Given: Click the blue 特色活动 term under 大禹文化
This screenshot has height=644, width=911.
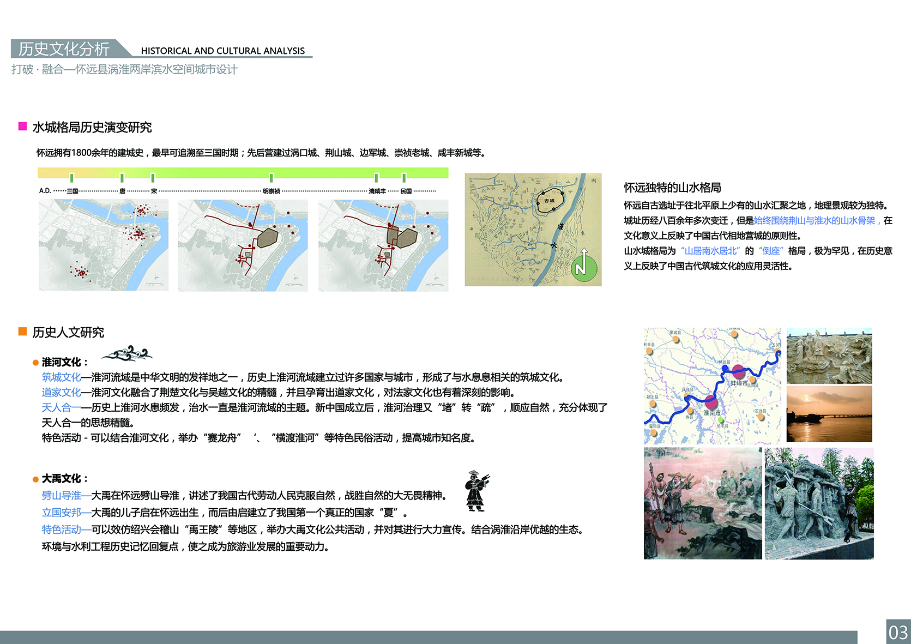Looking at the screenshot, I should click(61, 529).
